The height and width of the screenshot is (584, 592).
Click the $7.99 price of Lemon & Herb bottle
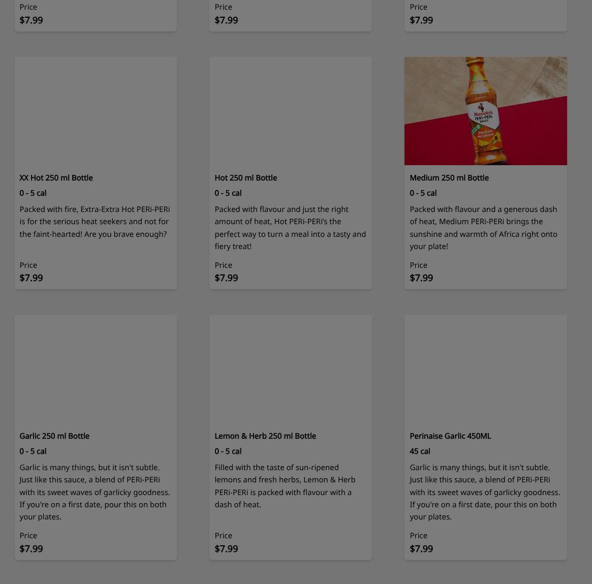click(226, 549)
